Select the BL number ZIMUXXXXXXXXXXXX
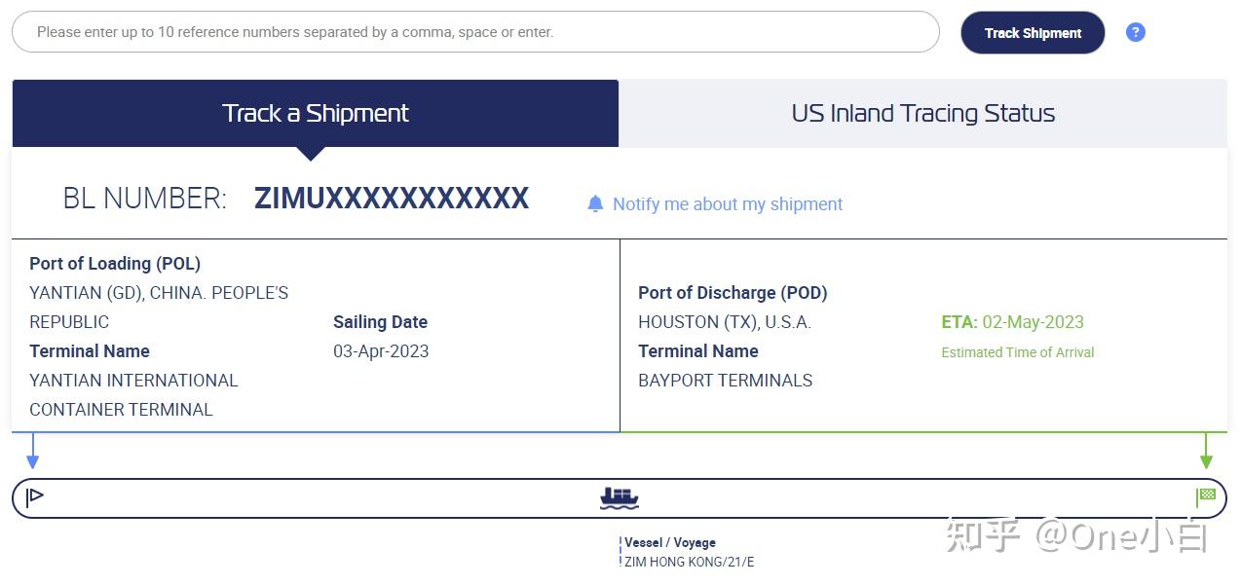1241x585 pixels. pos(392,199)
